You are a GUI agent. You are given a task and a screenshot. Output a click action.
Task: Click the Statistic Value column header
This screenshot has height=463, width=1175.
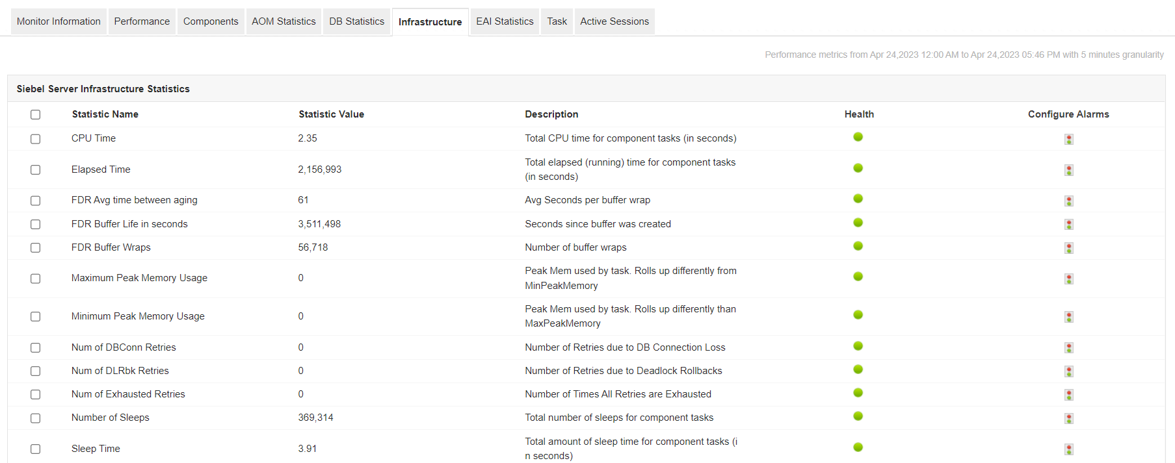(331, 114)
